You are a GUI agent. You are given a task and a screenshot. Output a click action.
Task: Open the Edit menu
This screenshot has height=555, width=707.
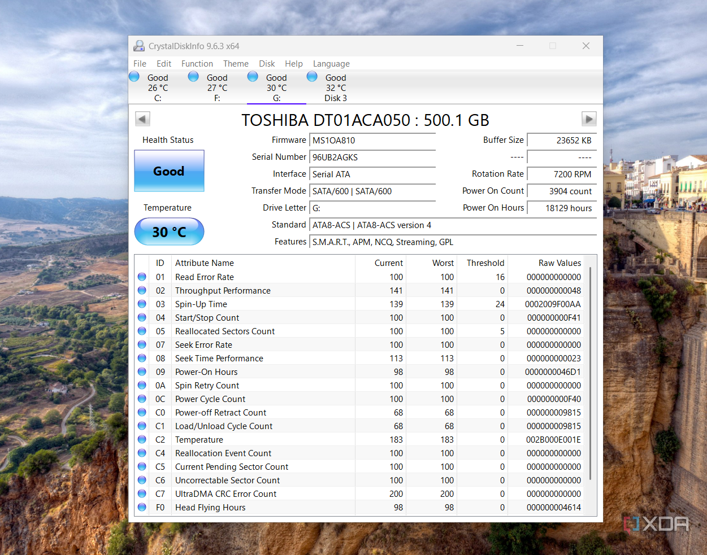[x=164, y=64]
